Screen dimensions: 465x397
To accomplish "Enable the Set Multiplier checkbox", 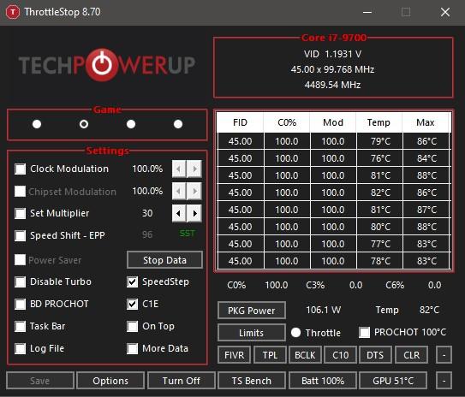I will (21, 213).
